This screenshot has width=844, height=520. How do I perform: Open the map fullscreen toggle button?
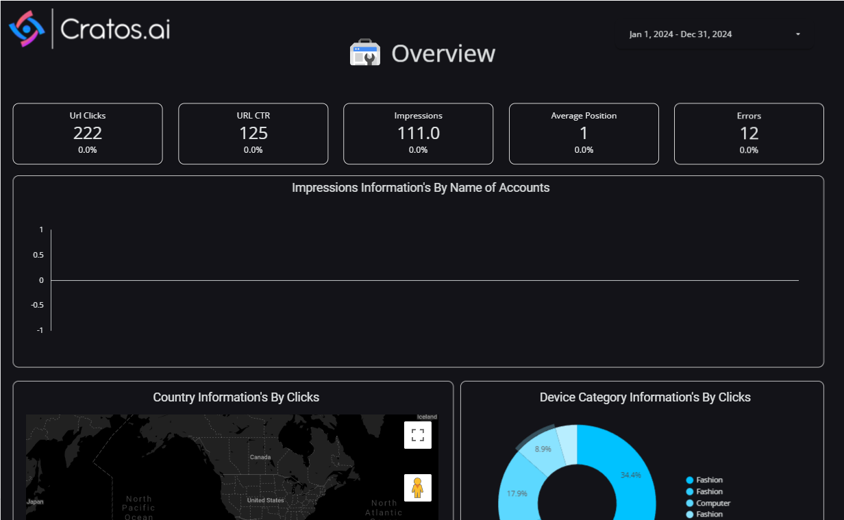click(418, 434)
